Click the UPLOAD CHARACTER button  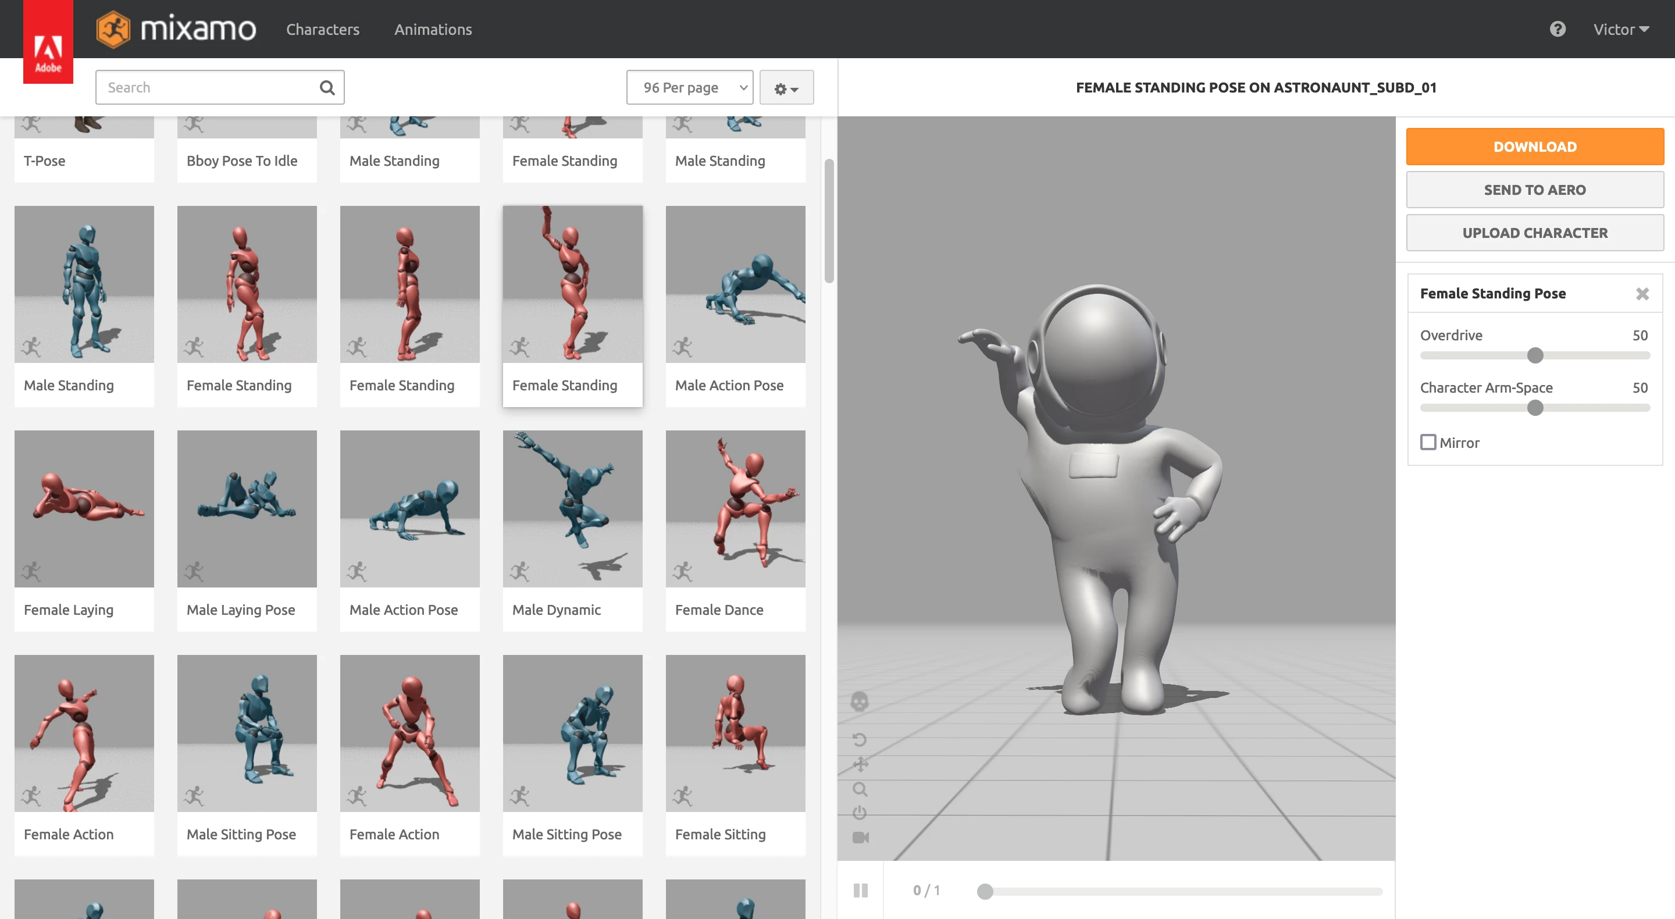click(x=1535, y=233)
